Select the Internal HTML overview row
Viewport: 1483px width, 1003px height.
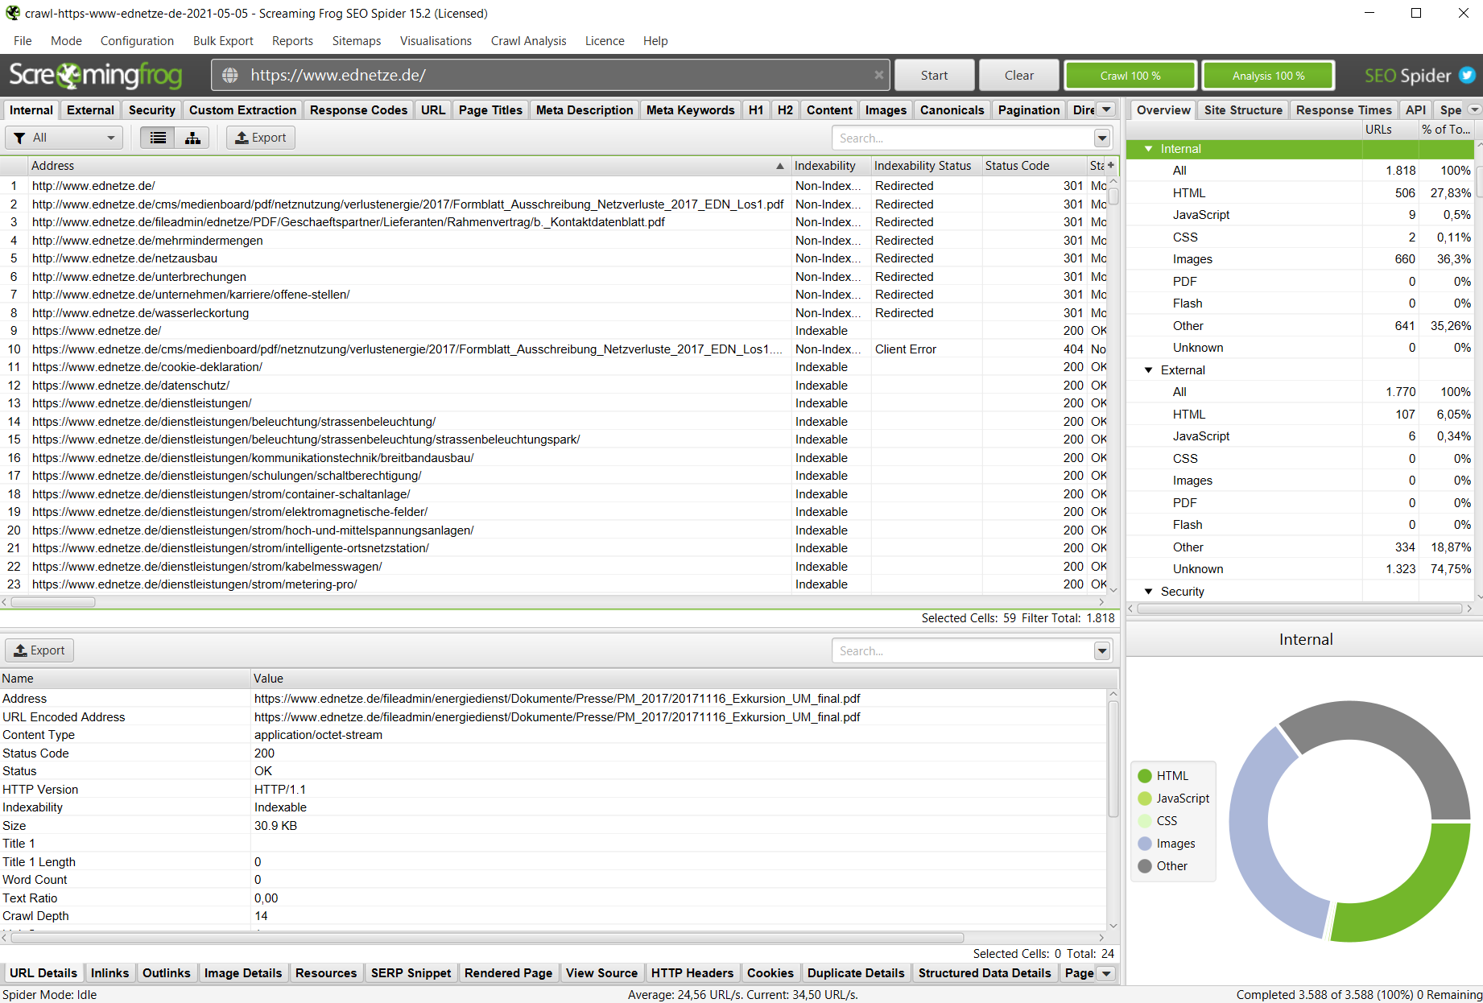tap(1300, 193)
